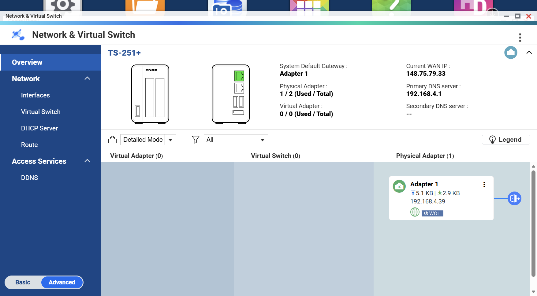Click the desktop gear settings icon behind window

click(63, 5)
